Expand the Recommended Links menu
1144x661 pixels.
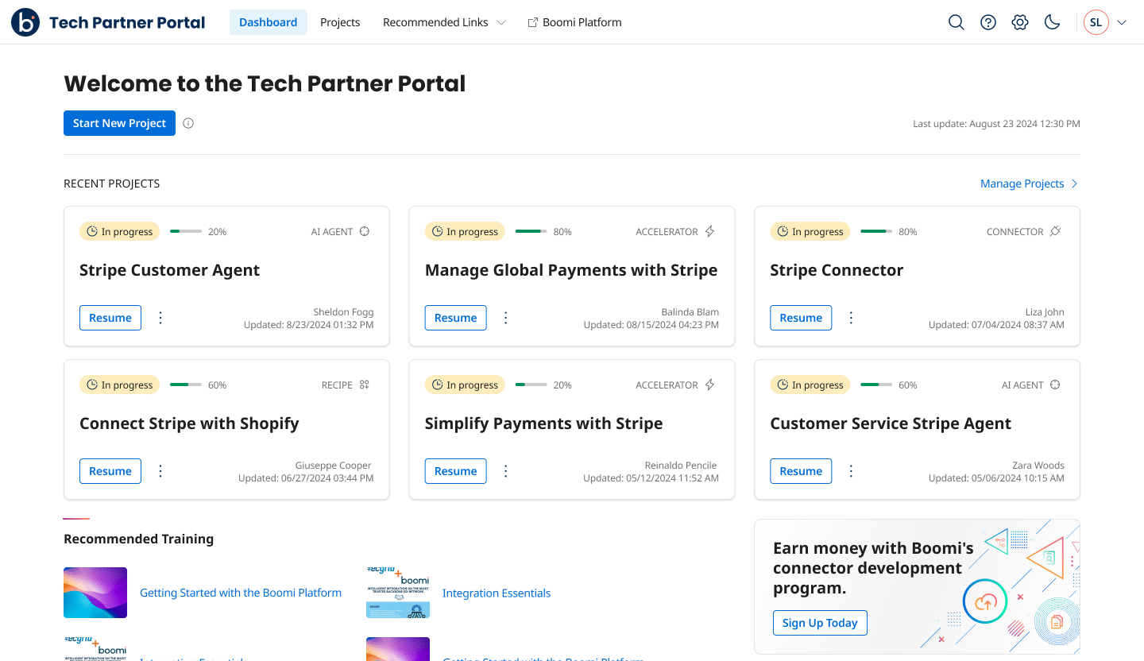[x=444, y=22]
